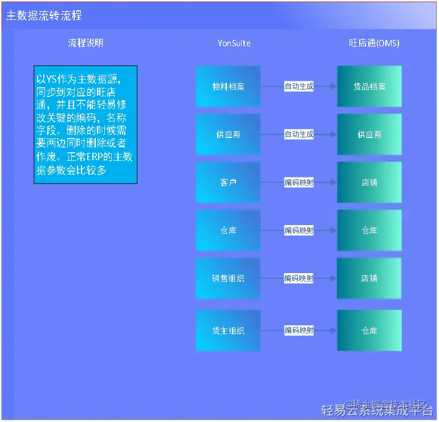The height and width of the screenshot is (422, 439).
Task: Click the 编码映射 label next to 货主组织
Action: pos(299,330)
